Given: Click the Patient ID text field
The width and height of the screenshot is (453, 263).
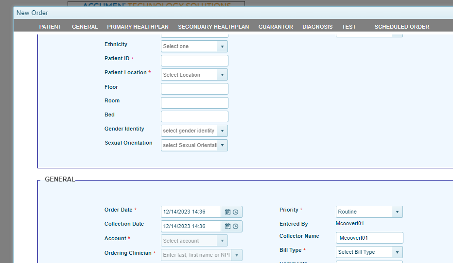Looking at the screenshot, I should (x=194, y=61).
